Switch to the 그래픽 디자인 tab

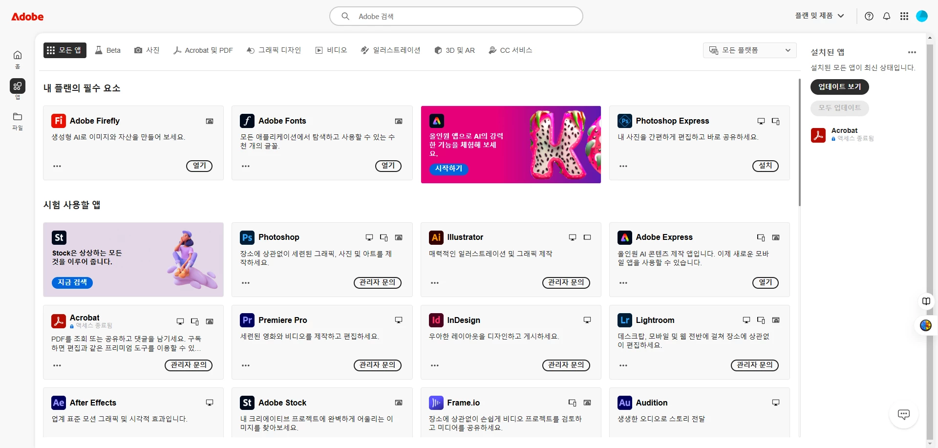point(274,50)
